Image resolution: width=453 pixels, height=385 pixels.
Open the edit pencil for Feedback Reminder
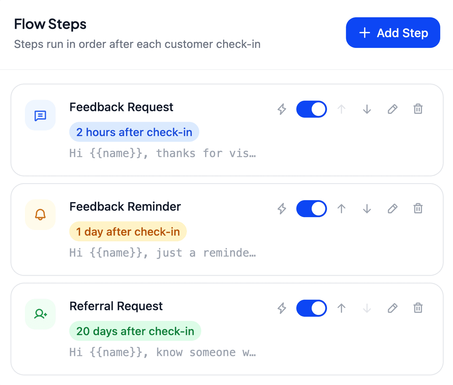(x=392, y=209)
